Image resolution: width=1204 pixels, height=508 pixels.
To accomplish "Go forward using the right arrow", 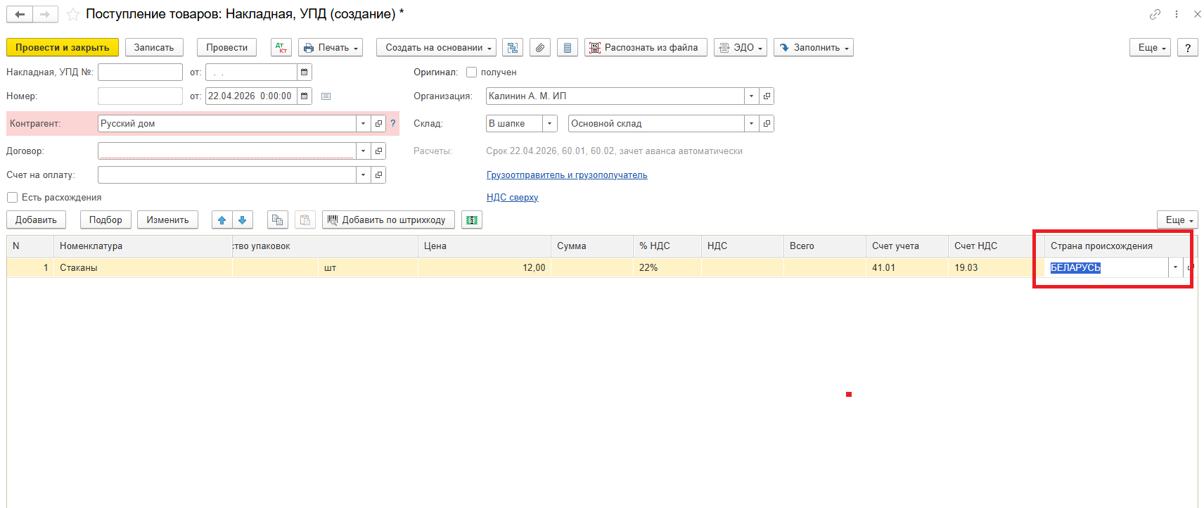I will click(x=45, y=14).
